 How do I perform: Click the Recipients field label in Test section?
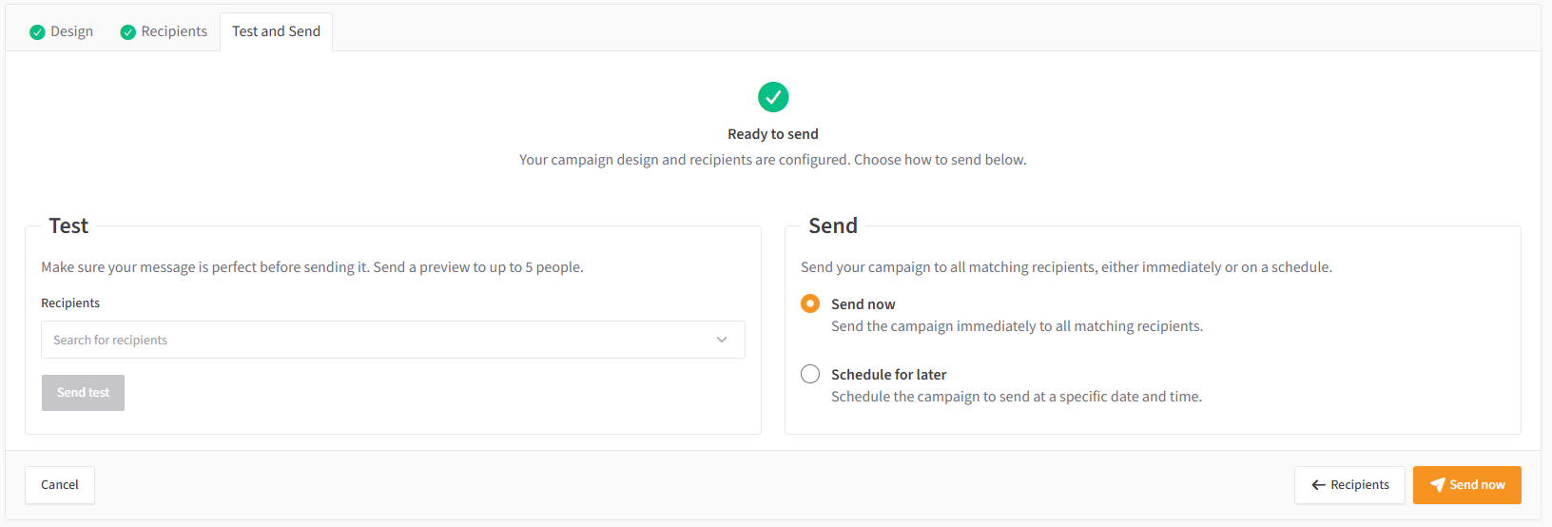(x=70, y=303)
